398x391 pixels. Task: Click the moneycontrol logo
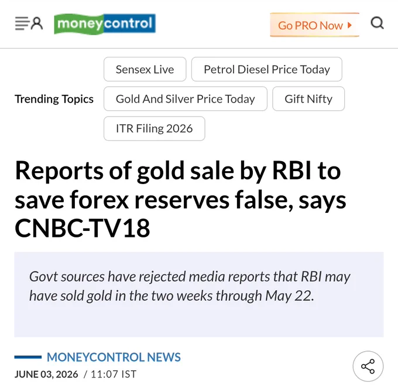click(x=105, y=23)
